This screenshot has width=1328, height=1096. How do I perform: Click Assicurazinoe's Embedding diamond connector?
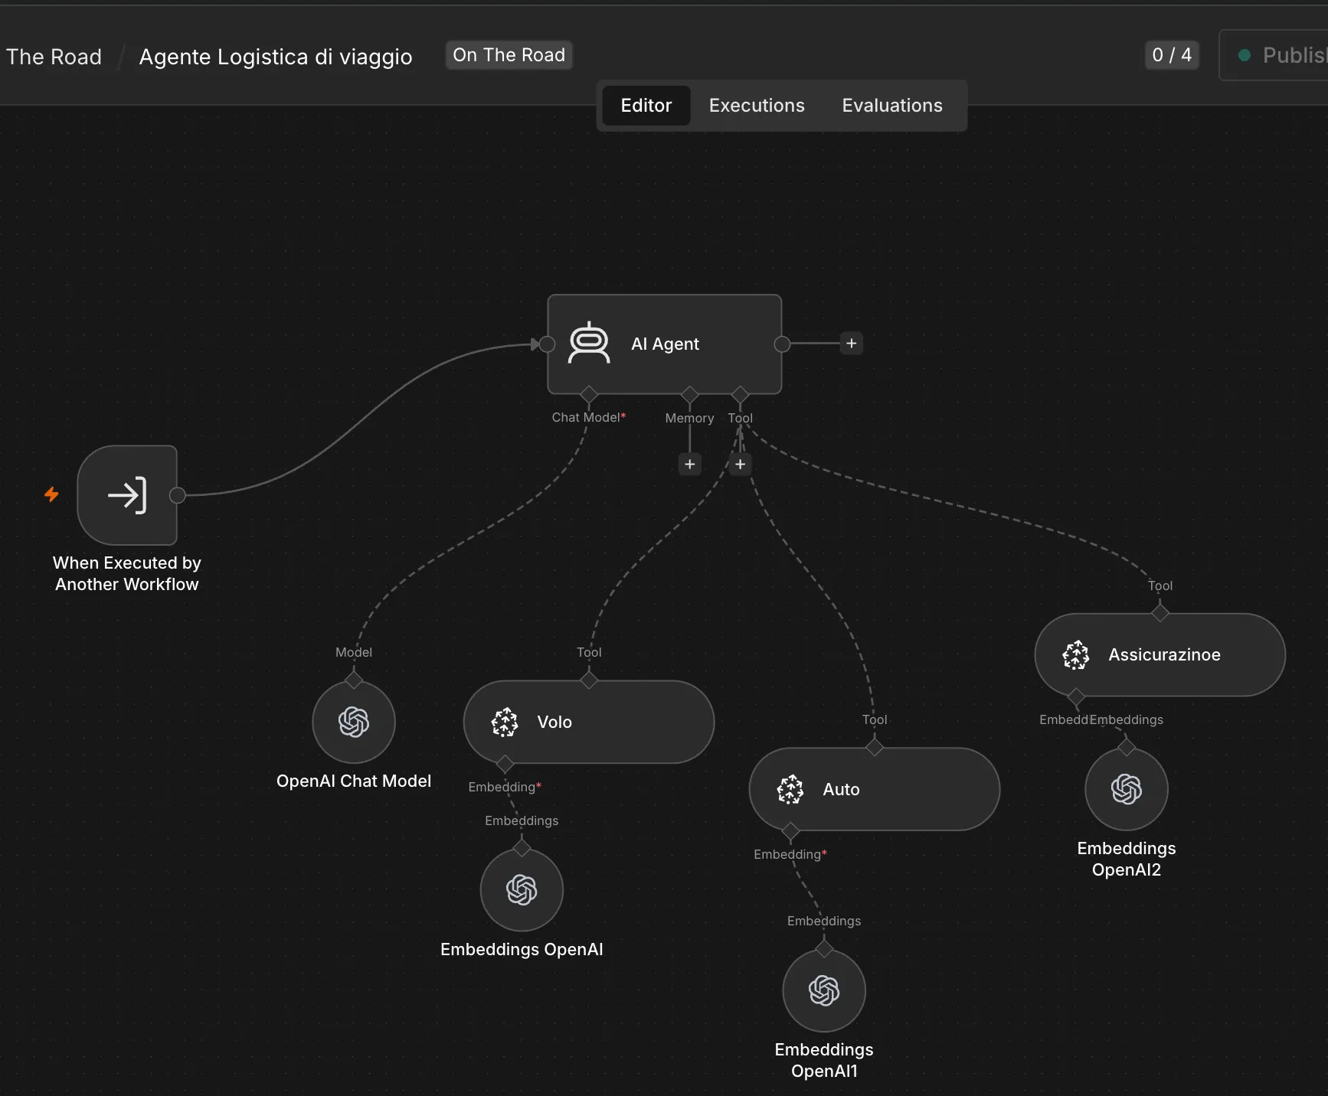coord(1076,696)
